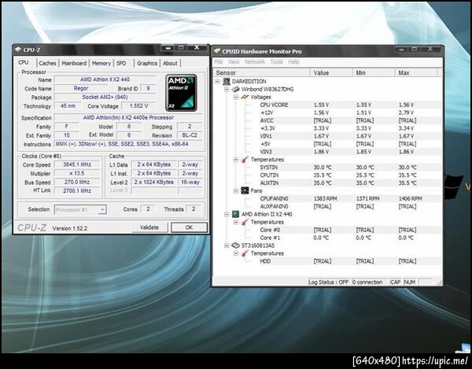Click the AMD Athlon II processor logo
The width and height of the screenshot is (472, 369).
click(x=181, y=93)
